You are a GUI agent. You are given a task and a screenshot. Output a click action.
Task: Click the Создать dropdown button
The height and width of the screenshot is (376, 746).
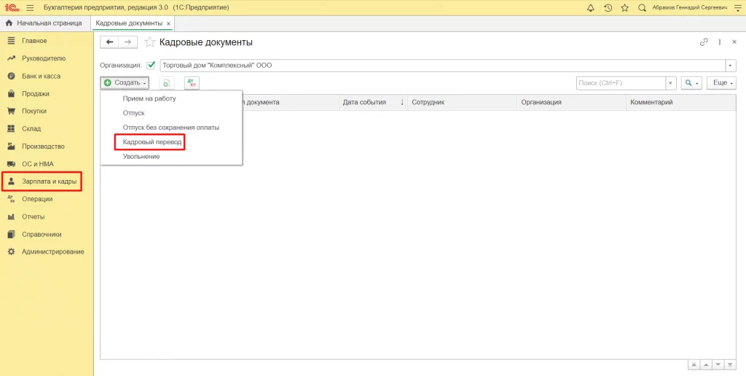click(125, 83)
